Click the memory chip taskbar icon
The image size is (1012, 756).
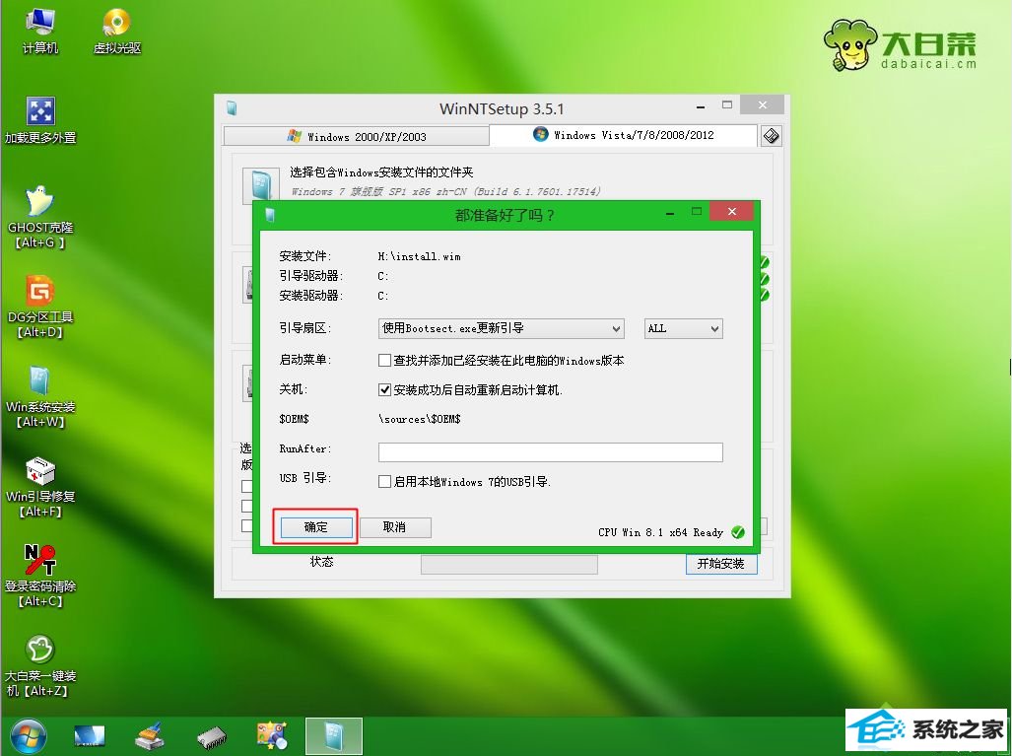(x=212, y=736)
